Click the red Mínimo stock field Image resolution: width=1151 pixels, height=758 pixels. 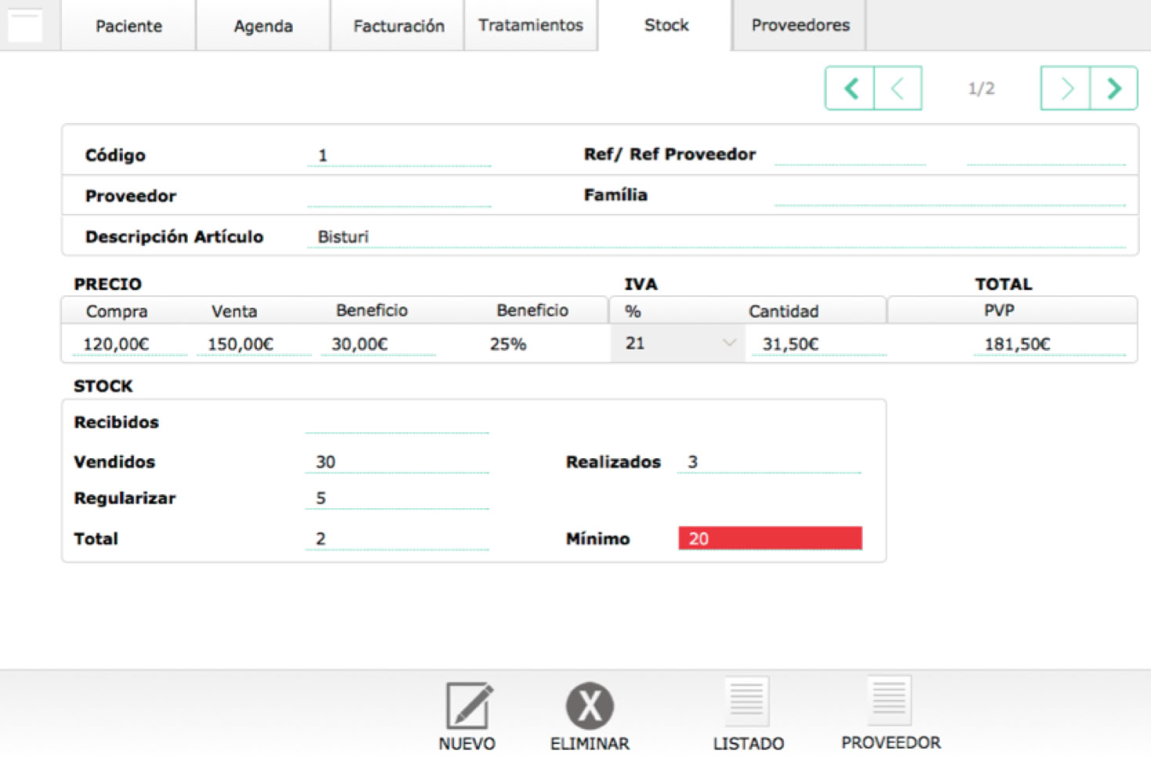770,538
